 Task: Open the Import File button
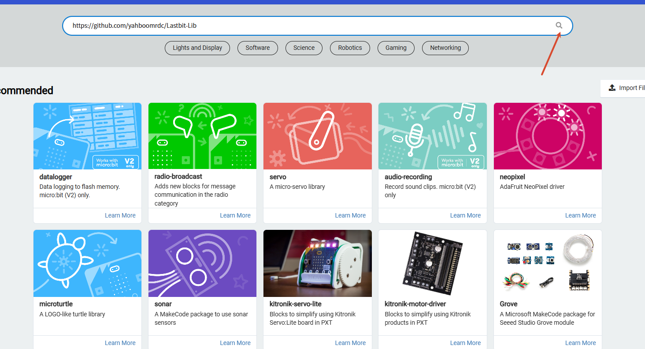click(x=623, y=88)
